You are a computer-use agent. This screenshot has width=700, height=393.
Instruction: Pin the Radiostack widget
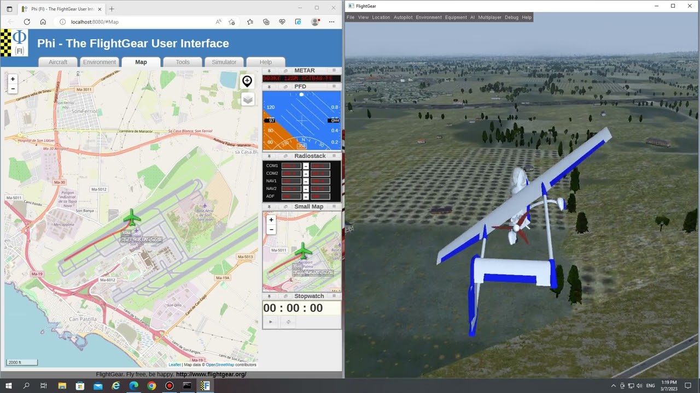[x=269, y=156]
